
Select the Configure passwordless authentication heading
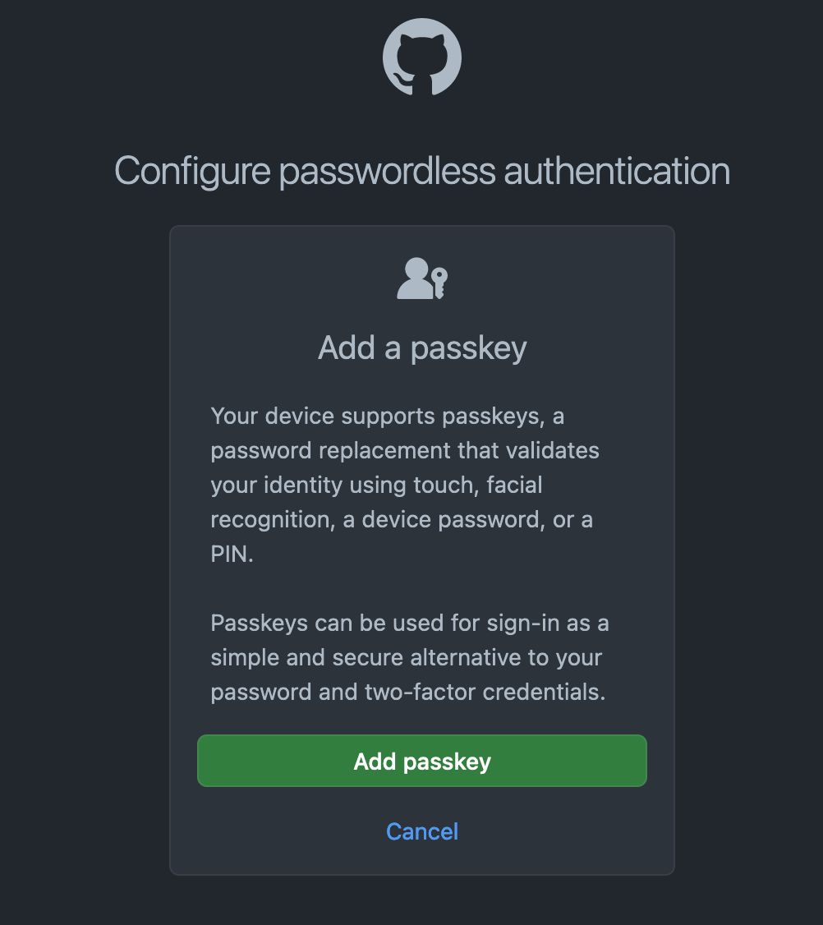(422, 171)
